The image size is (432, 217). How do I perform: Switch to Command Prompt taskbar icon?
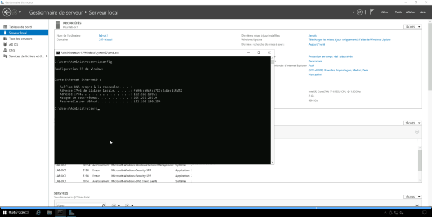pos(60,213)
